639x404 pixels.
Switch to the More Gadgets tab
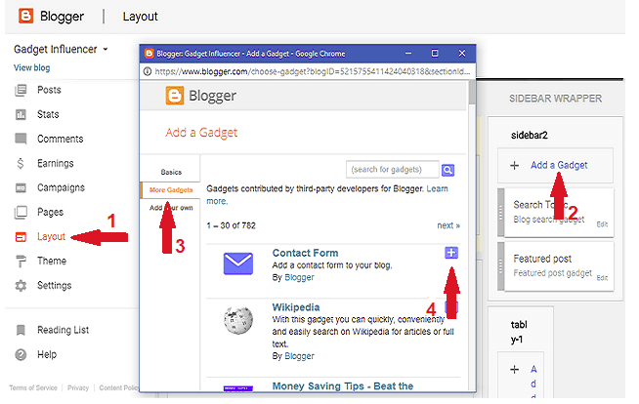[x=171, y=190]
